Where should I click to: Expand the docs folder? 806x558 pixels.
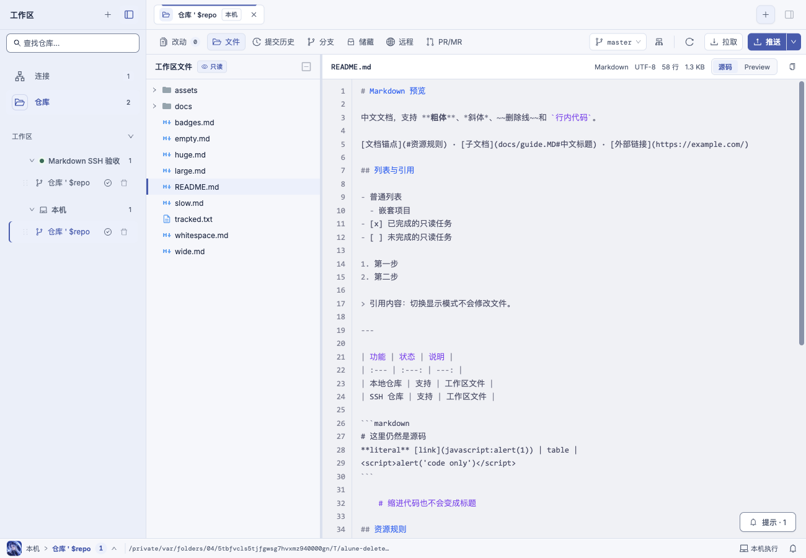tap(154, 107)
